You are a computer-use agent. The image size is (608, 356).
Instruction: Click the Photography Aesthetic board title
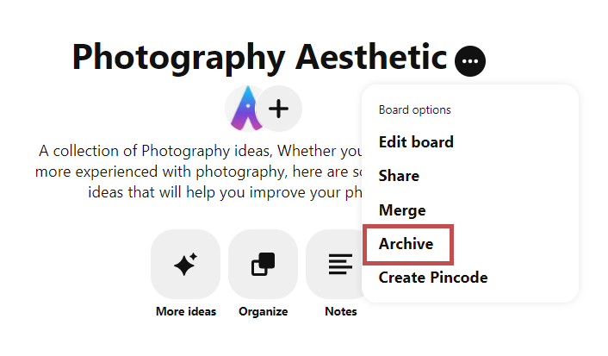pos(258,57)
